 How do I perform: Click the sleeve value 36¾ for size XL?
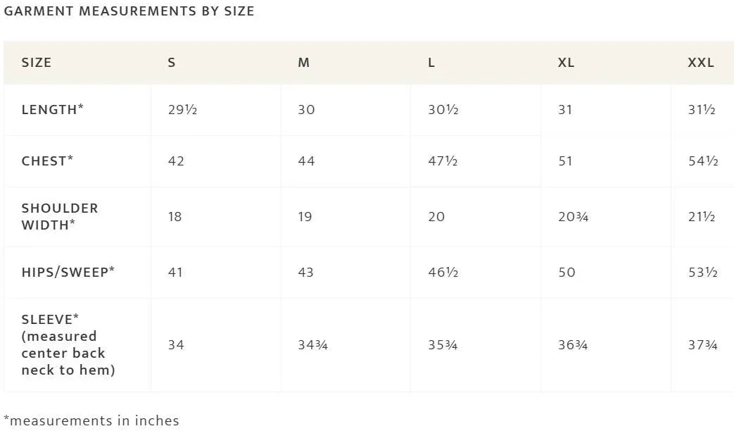coord(572,345)
